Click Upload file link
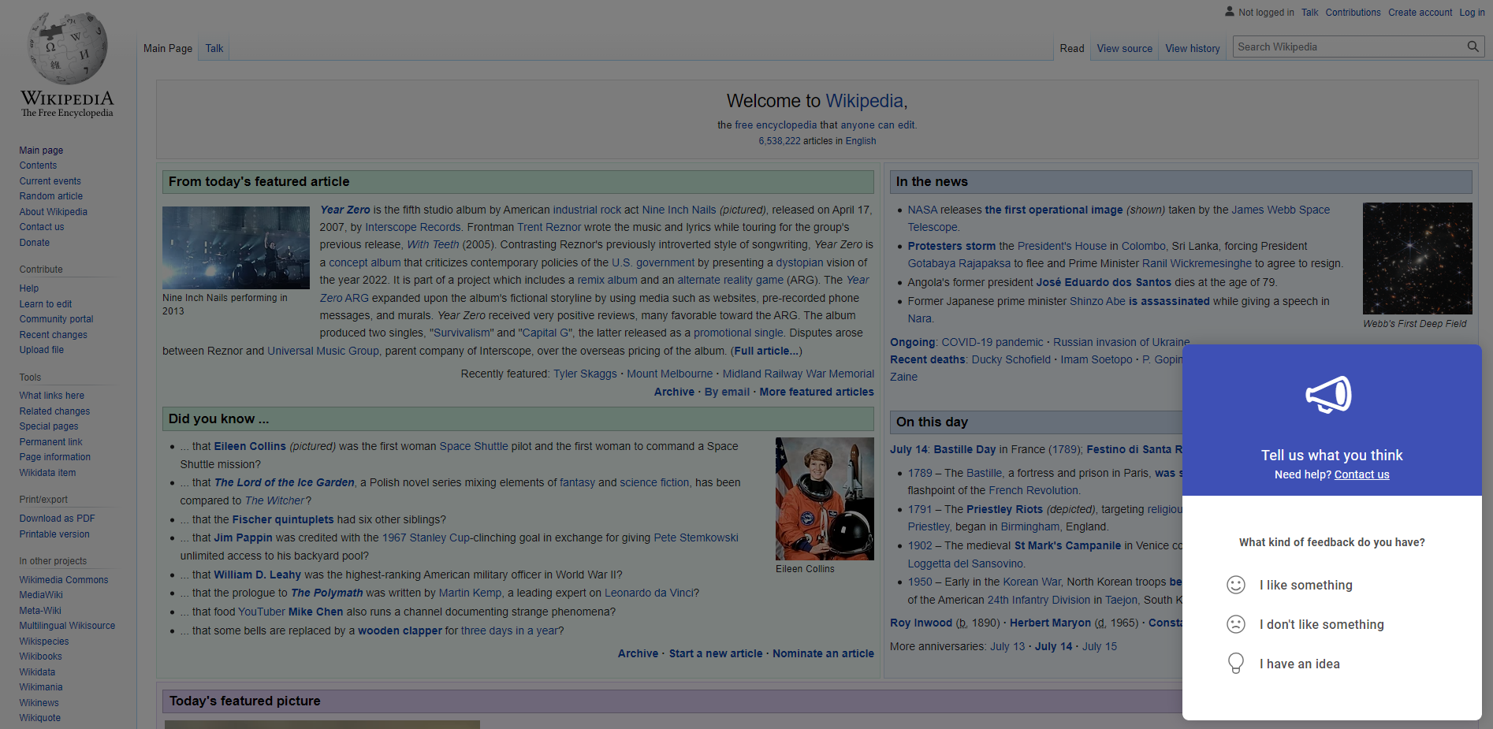 point(42,350)
